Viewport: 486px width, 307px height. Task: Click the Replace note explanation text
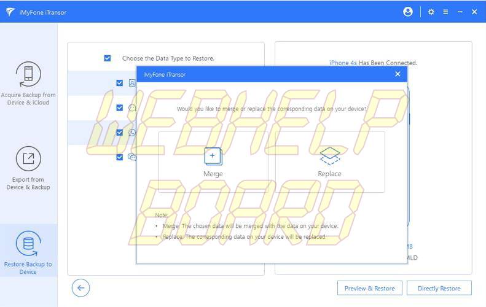(245, 237)
